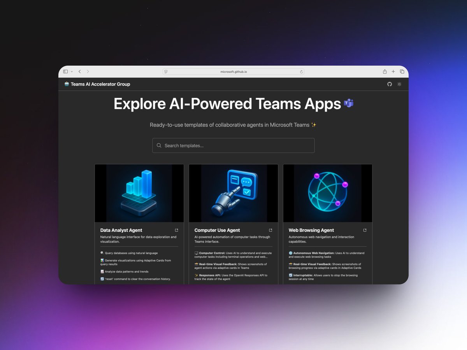Click the Teams AI Accelerator Group logo icon
Screen dimensions: 467x350
tap(67, 84)
